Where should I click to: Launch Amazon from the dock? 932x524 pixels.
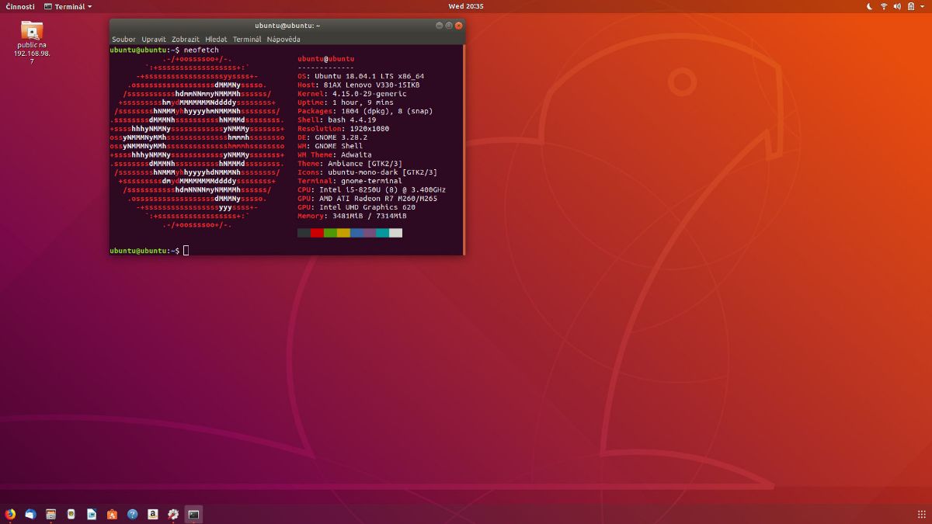pos(153,514)
